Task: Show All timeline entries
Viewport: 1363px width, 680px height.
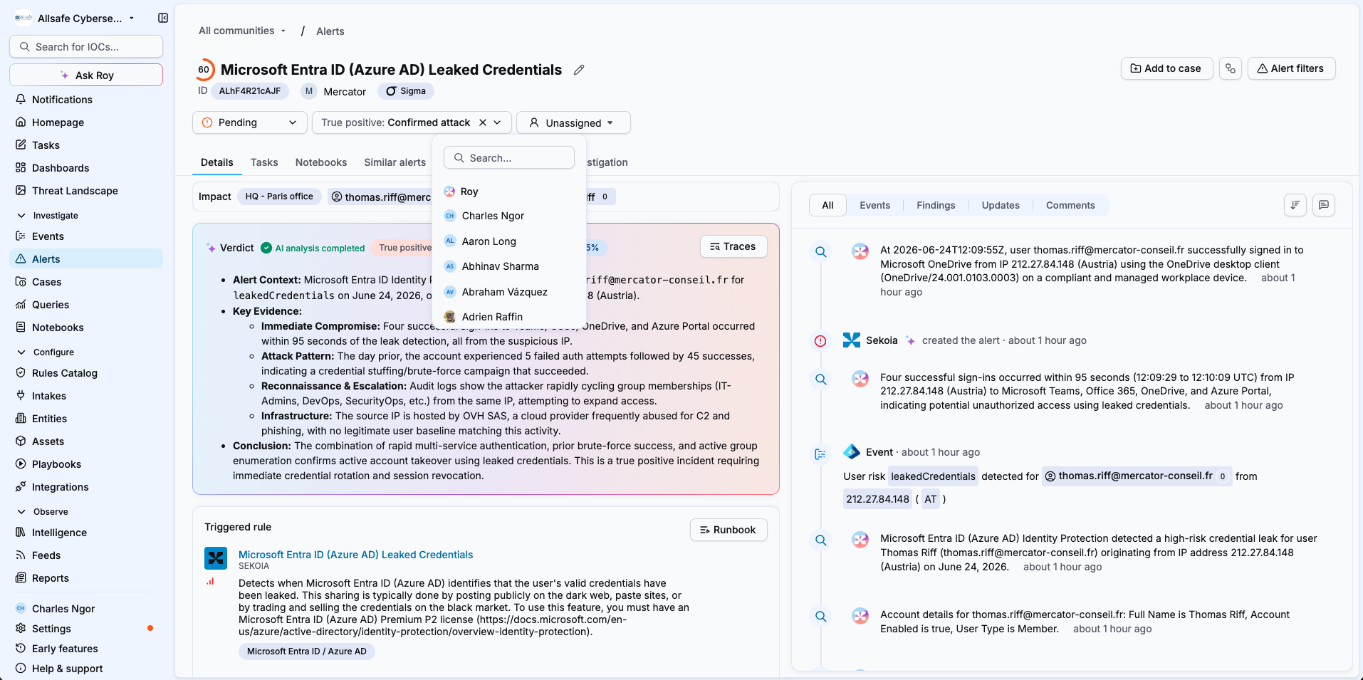Action: (827, 205)
